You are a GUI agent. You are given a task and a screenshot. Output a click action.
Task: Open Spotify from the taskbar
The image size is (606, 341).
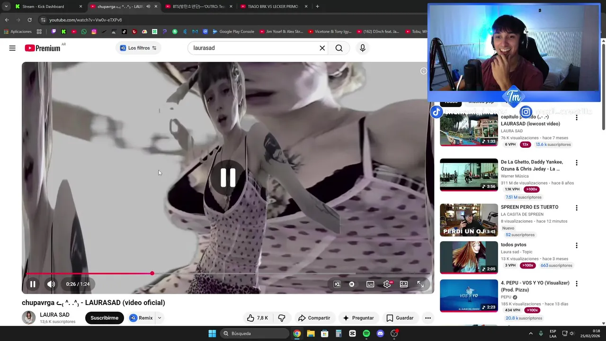pyautogui.click(x=366, y=333)
